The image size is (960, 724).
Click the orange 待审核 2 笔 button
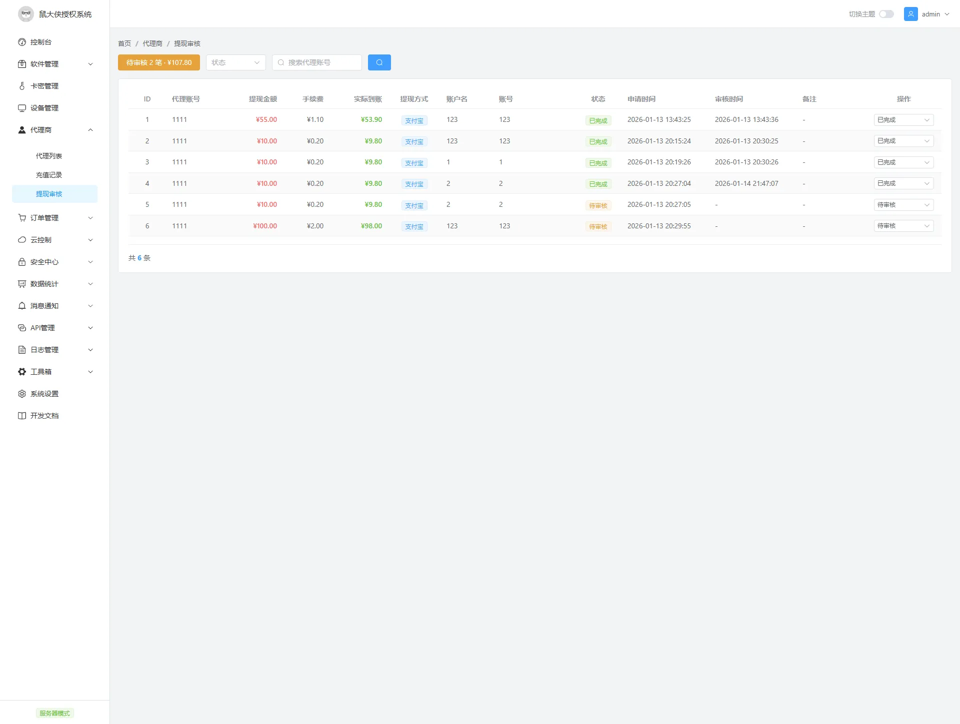pyautogui.click(x=158, y=62)
